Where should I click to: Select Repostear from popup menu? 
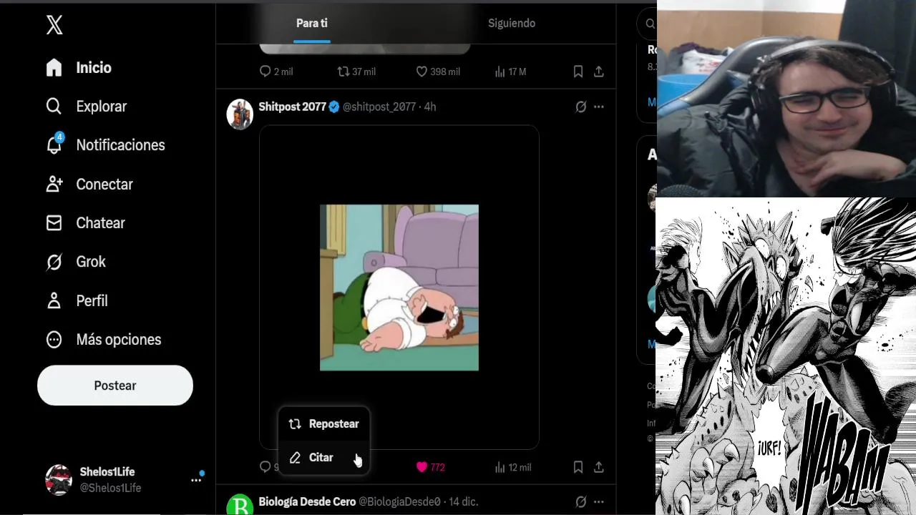(x=323, y=423)
